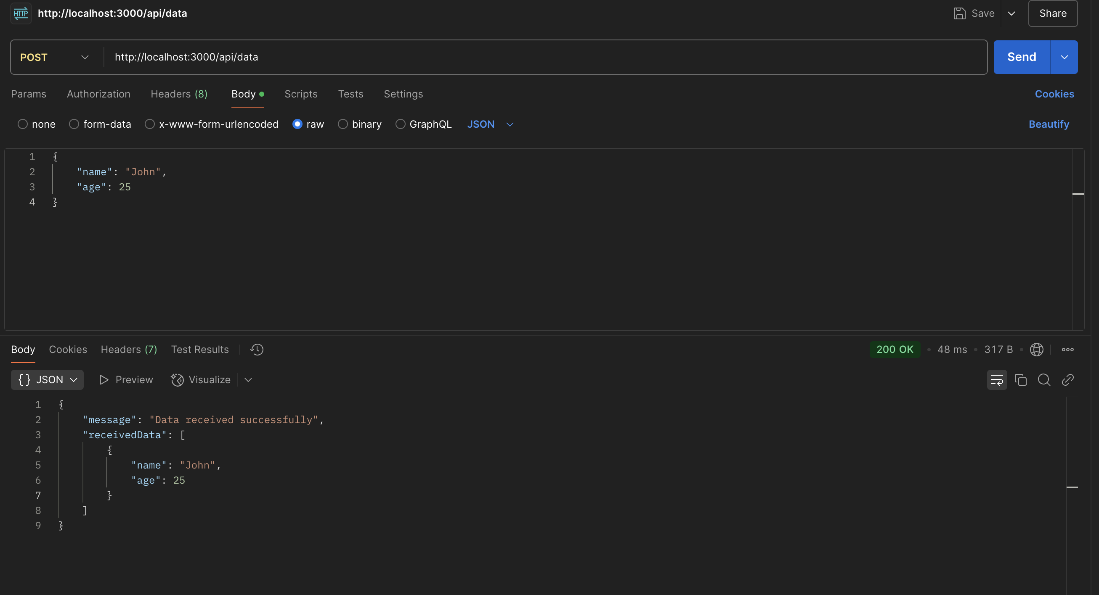Select the none body type
This screenshot has width=1099, height=595.
pos(23,124)
